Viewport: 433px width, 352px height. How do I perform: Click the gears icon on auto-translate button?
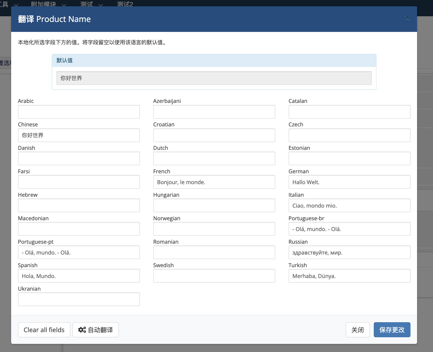82,330
